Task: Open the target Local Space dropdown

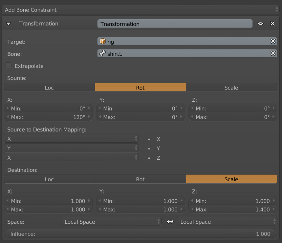Action: point(111,222)
